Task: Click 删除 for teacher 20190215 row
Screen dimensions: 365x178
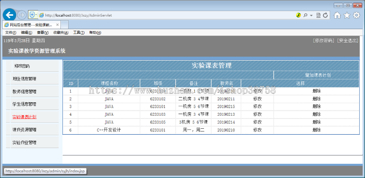Action: [317, 106]
